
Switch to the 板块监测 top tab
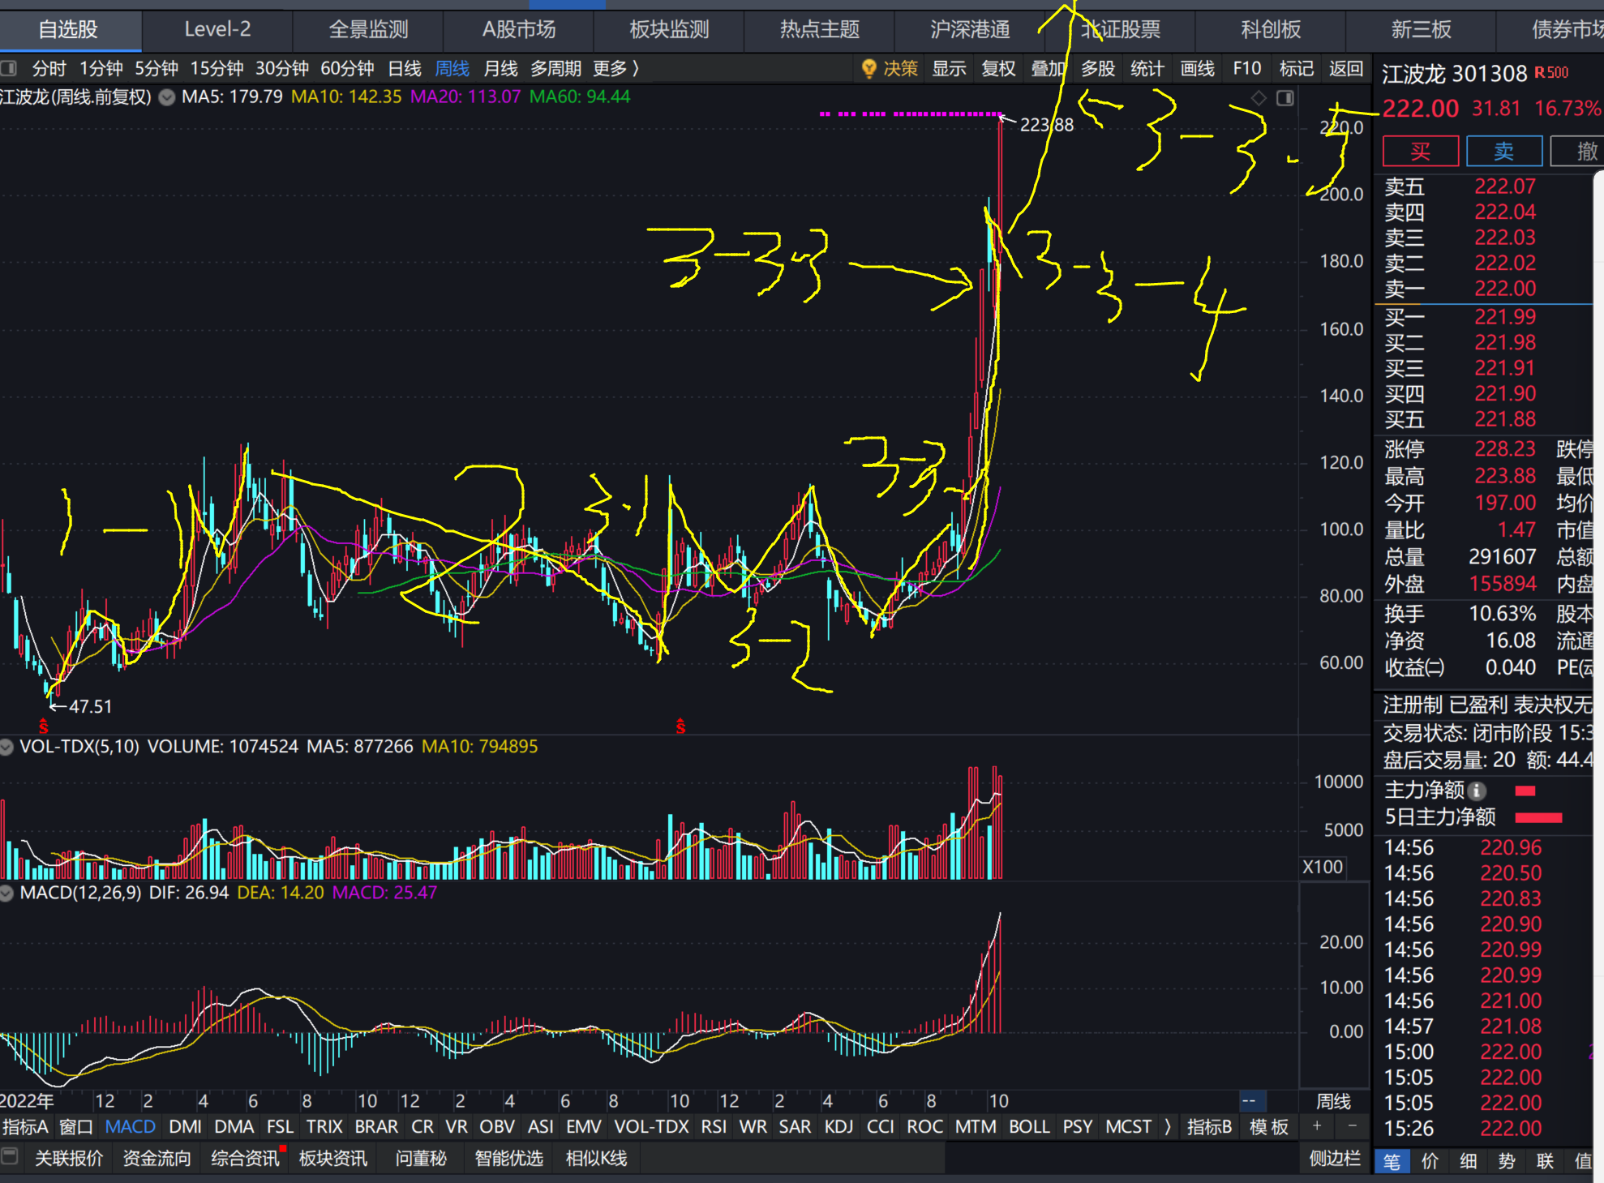[669, 30]
